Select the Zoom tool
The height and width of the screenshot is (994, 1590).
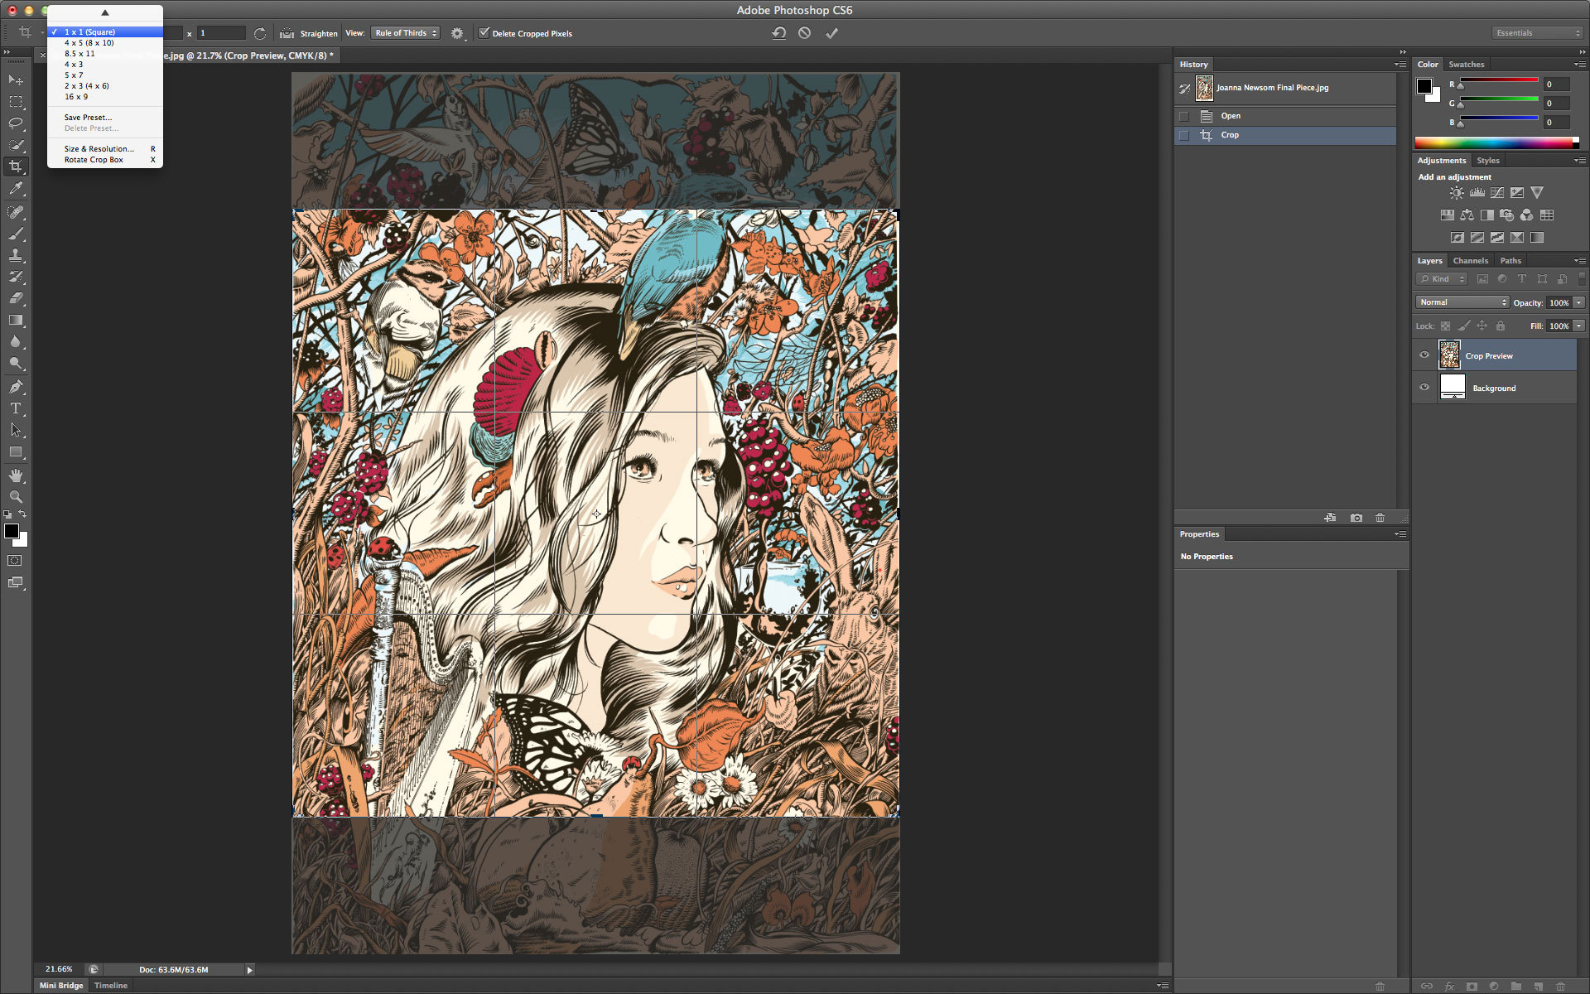coord(16,497)
